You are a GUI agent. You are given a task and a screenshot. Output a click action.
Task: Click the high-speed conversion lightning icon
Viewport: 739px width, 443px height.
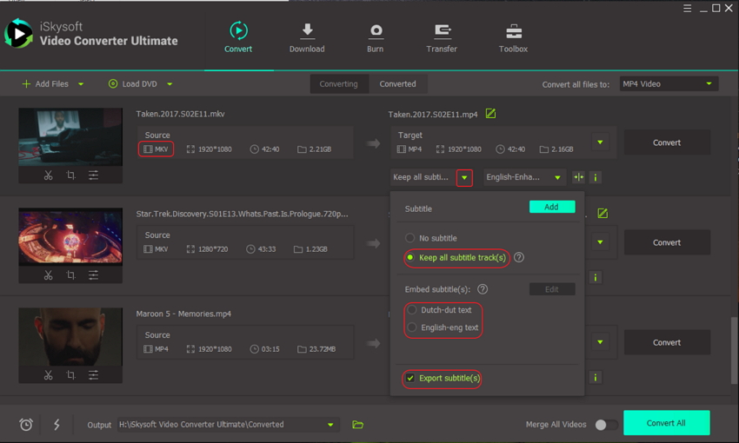57,425
